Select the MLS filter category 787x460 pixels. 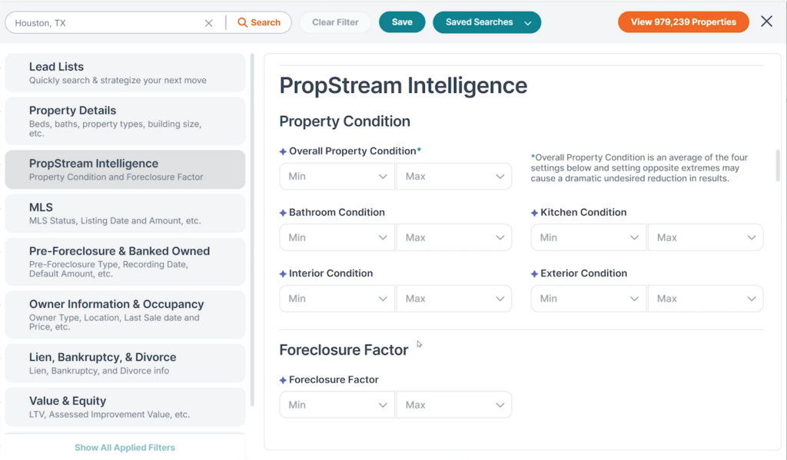pos(125,214)
